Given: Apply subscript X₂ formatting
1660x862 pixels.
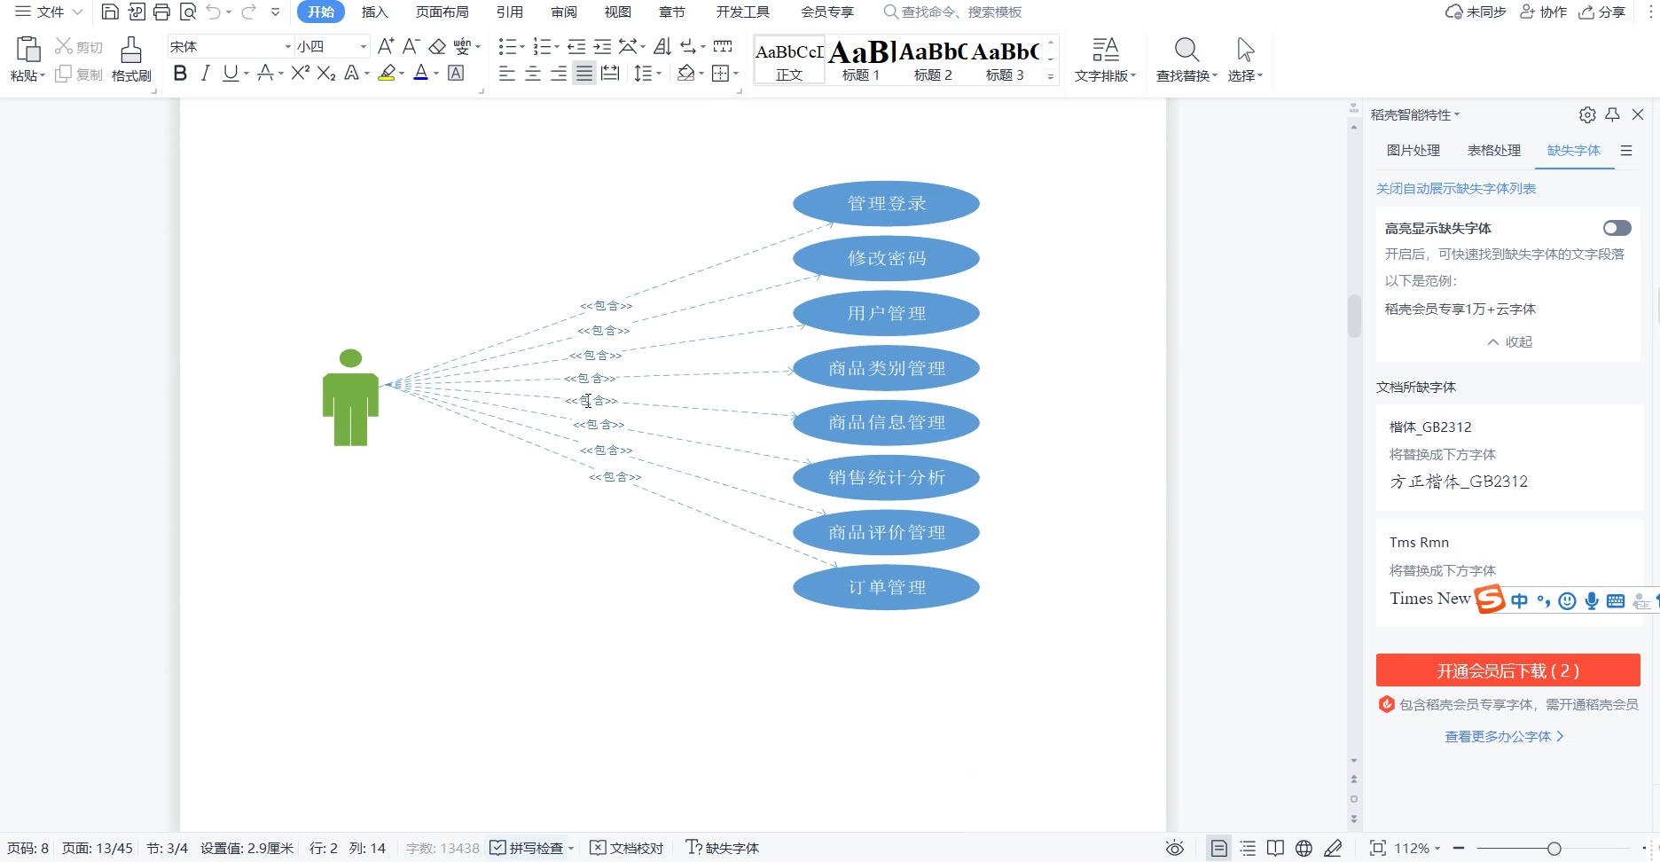Looking at the screenshot, I should point(326,73).
